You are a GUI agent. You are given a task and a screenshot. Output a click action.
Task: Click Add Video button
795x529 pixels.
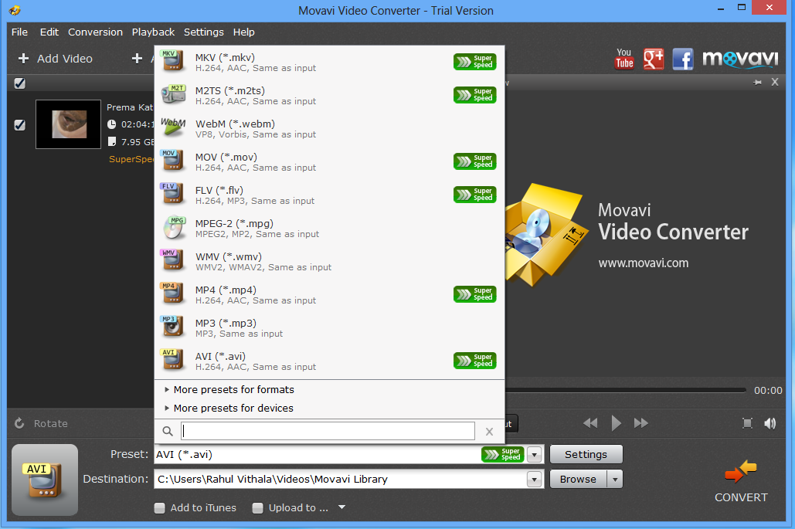pyautogui.click(x=56, y=59)
